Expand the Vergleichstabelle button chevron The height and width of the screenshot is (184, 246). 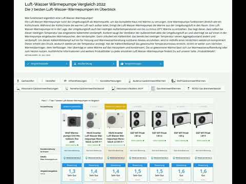pyautogui.click(x=67, y=64)
